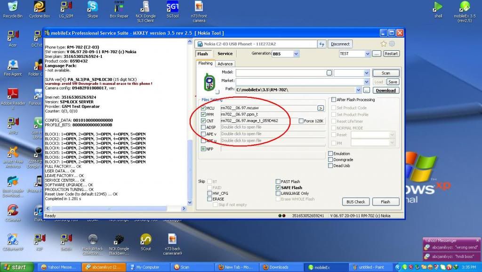Click the CCleaner desktop icon
Viewport: 482px width, 272px height.
13,213
